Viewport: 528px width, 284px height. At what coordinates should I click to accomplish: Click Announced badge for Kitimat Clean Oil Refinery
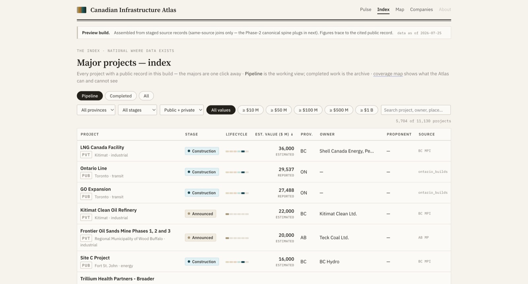click(x=201, y=214)
